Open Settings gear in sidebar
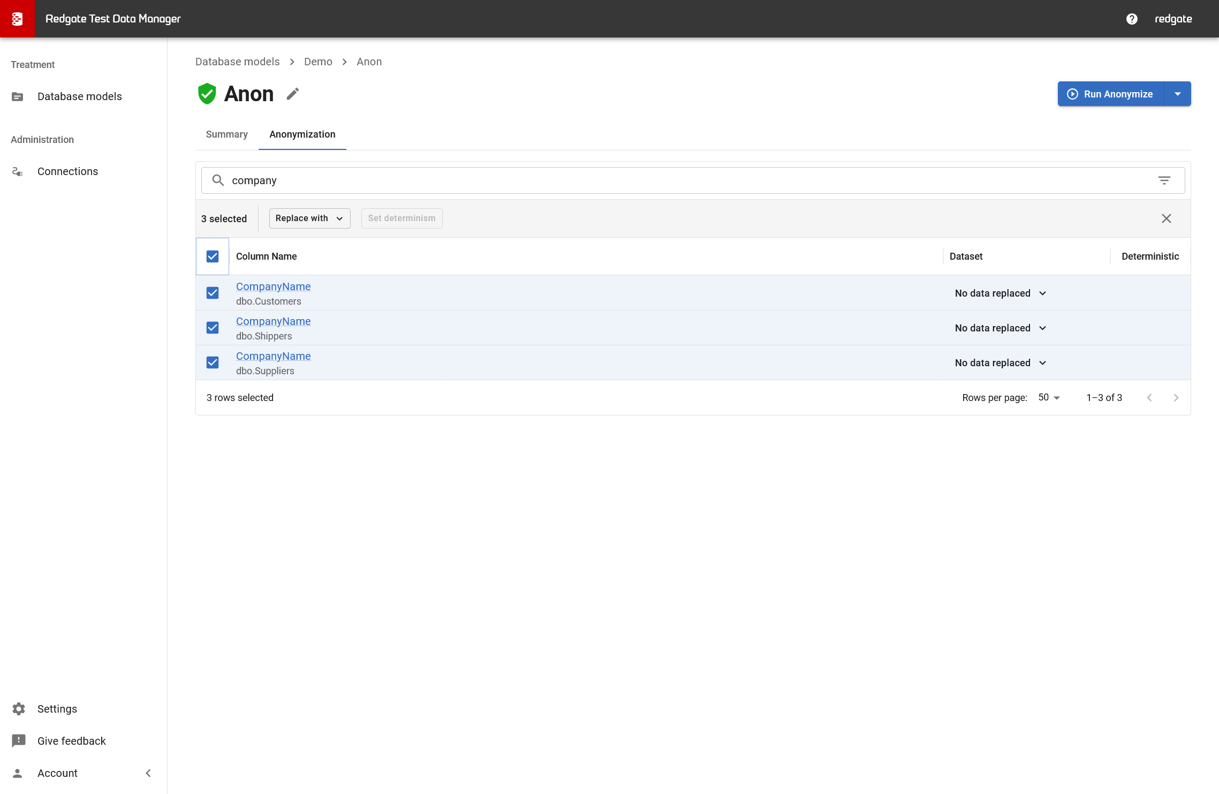The height and width of the screenshot is (794, 1219). pyautogui.click(x=19, y=709)
